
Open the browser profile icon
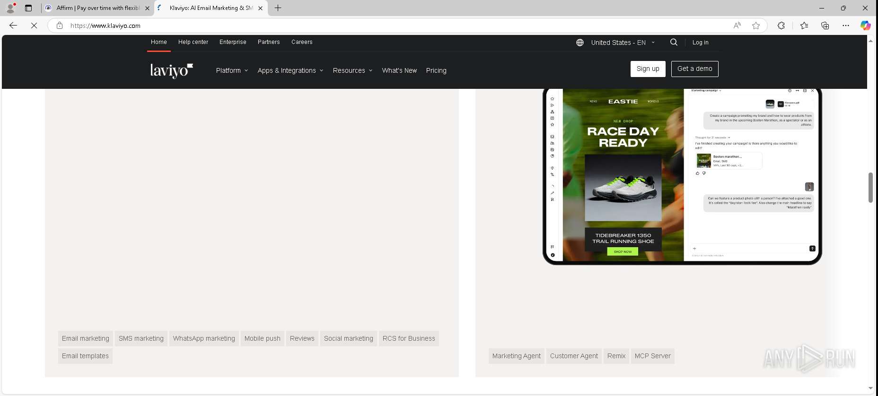point(10,8)
